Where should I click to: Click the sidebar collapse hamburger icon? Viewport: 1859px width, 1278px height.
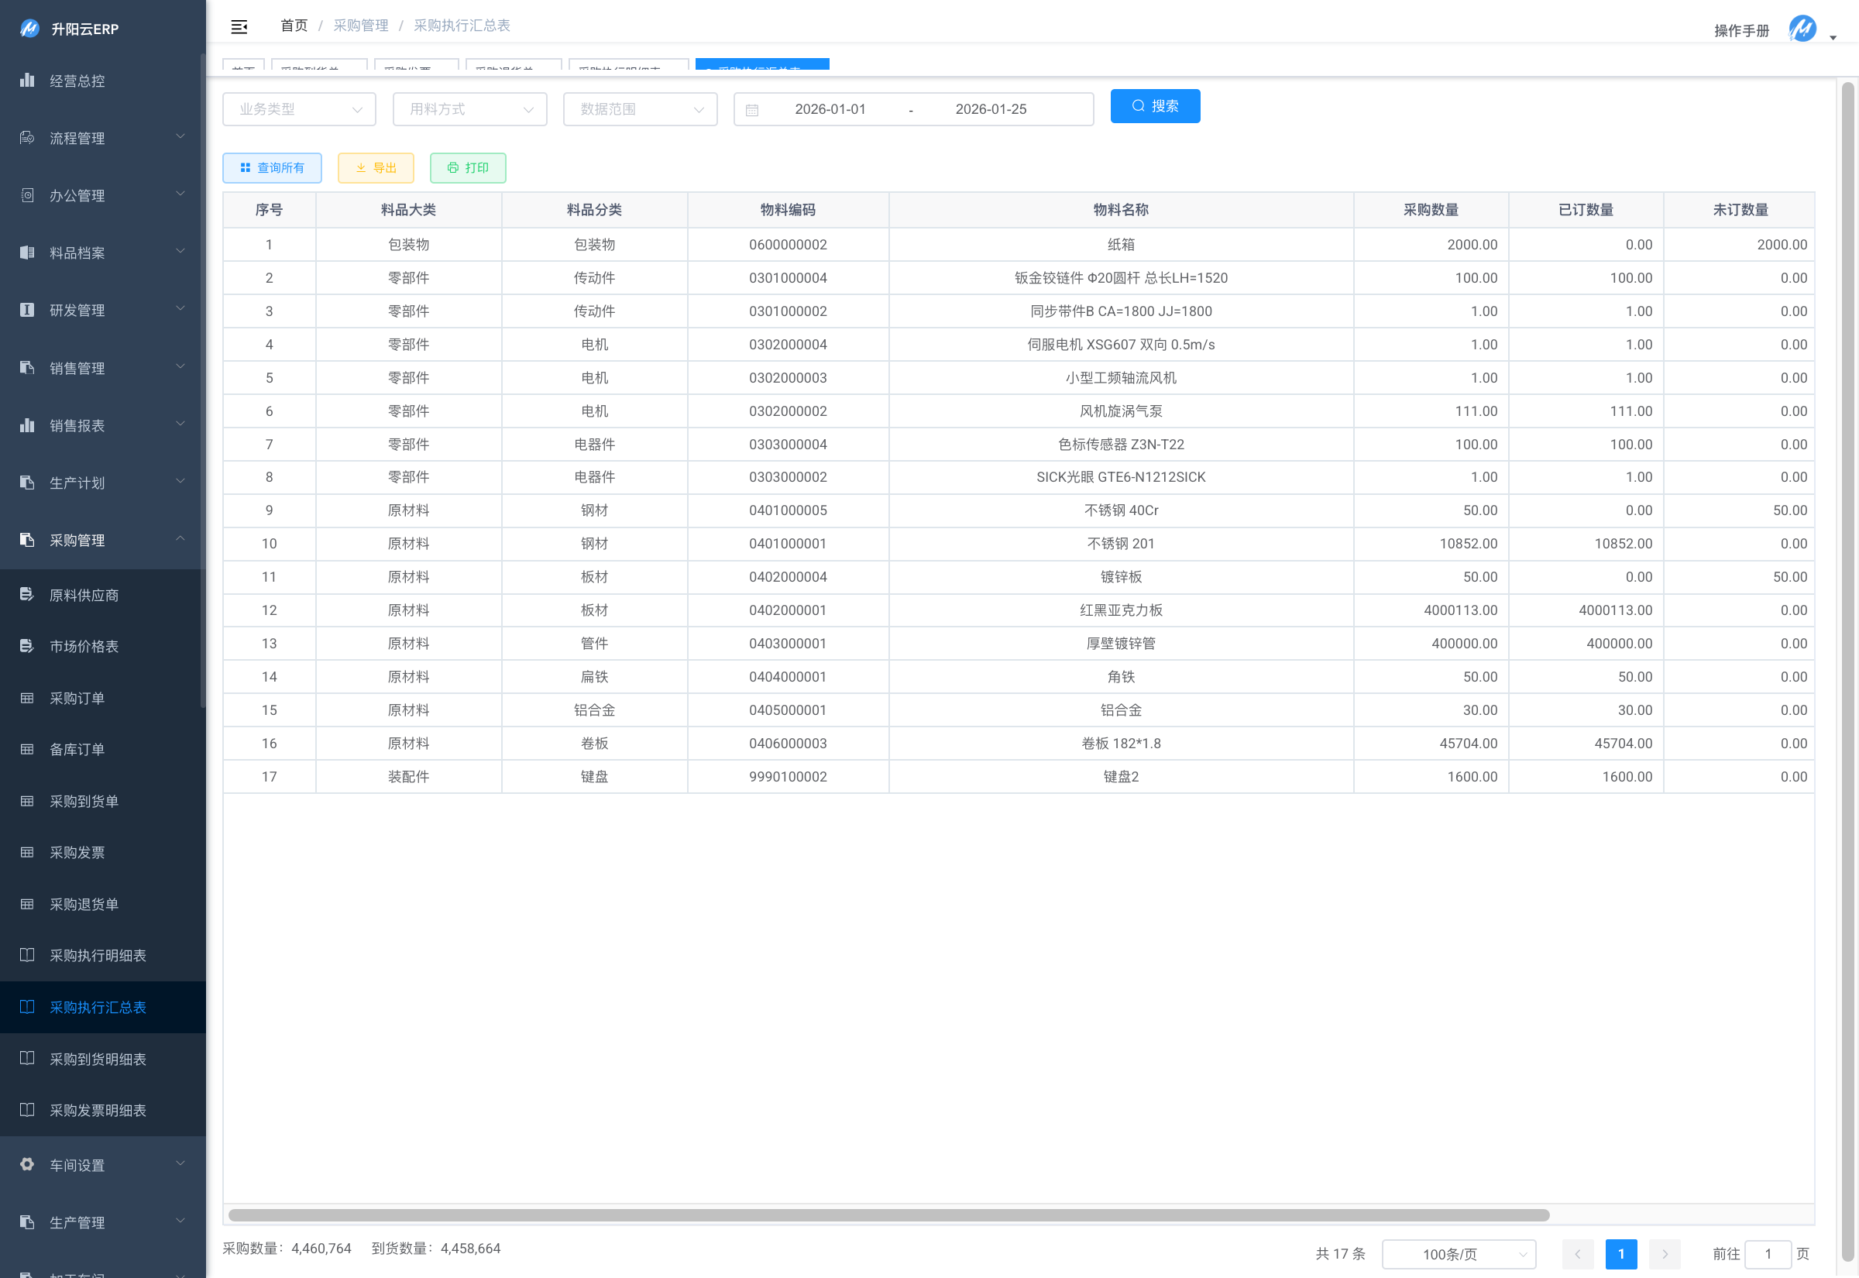[239, 26]
